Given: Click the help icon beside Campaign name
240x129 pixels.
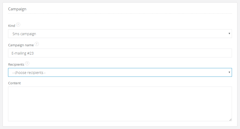Looking at the screenshot, I should [x=37, y=44].
